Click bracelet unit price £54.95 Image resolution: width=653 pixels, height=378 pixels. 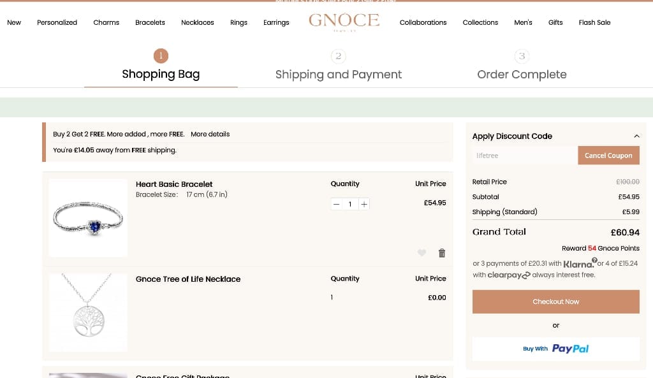tap(435, 203)
